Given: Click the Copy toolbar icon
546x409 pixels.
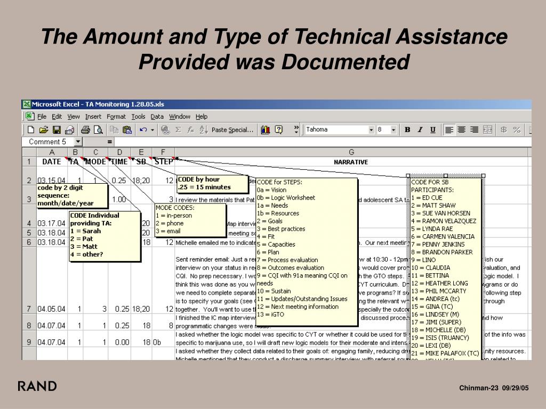Looking at the screenshot, I should [x=114, y=130].
